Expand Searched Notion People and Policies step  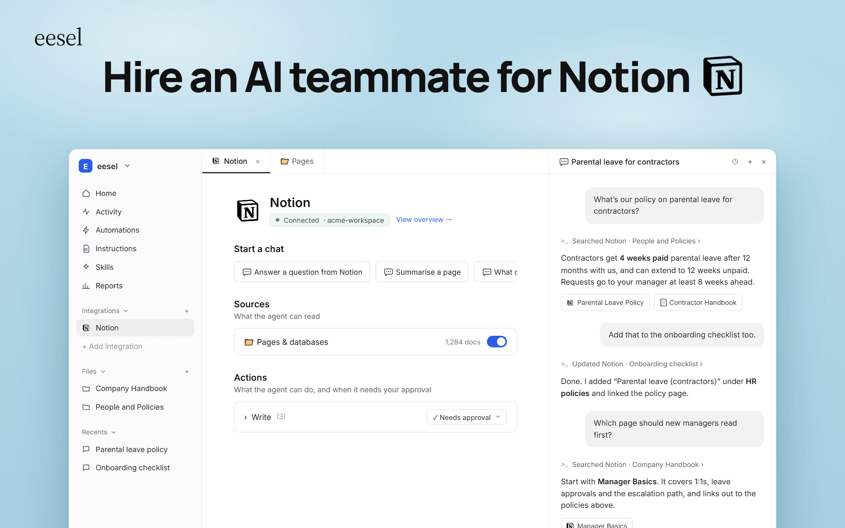(x=630, y=241)
